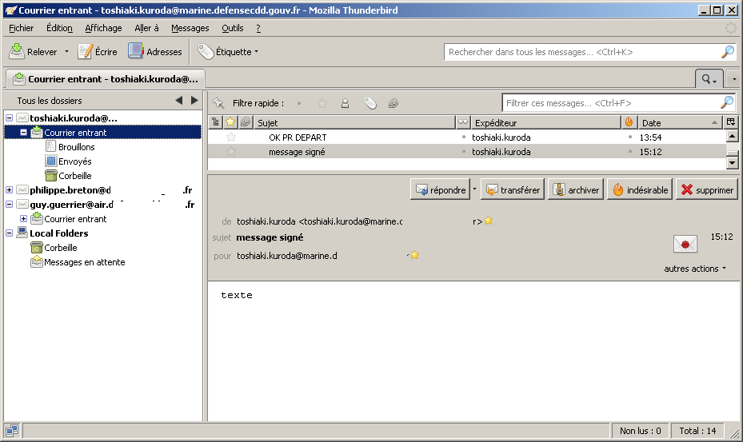743x442 pixels.
Task: Expand the philippe.breton account tree
Action: pos(9,190)
